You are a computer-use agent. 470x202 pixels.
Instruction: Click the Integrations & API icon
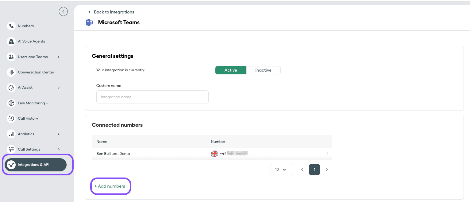[x=11, y=165]
